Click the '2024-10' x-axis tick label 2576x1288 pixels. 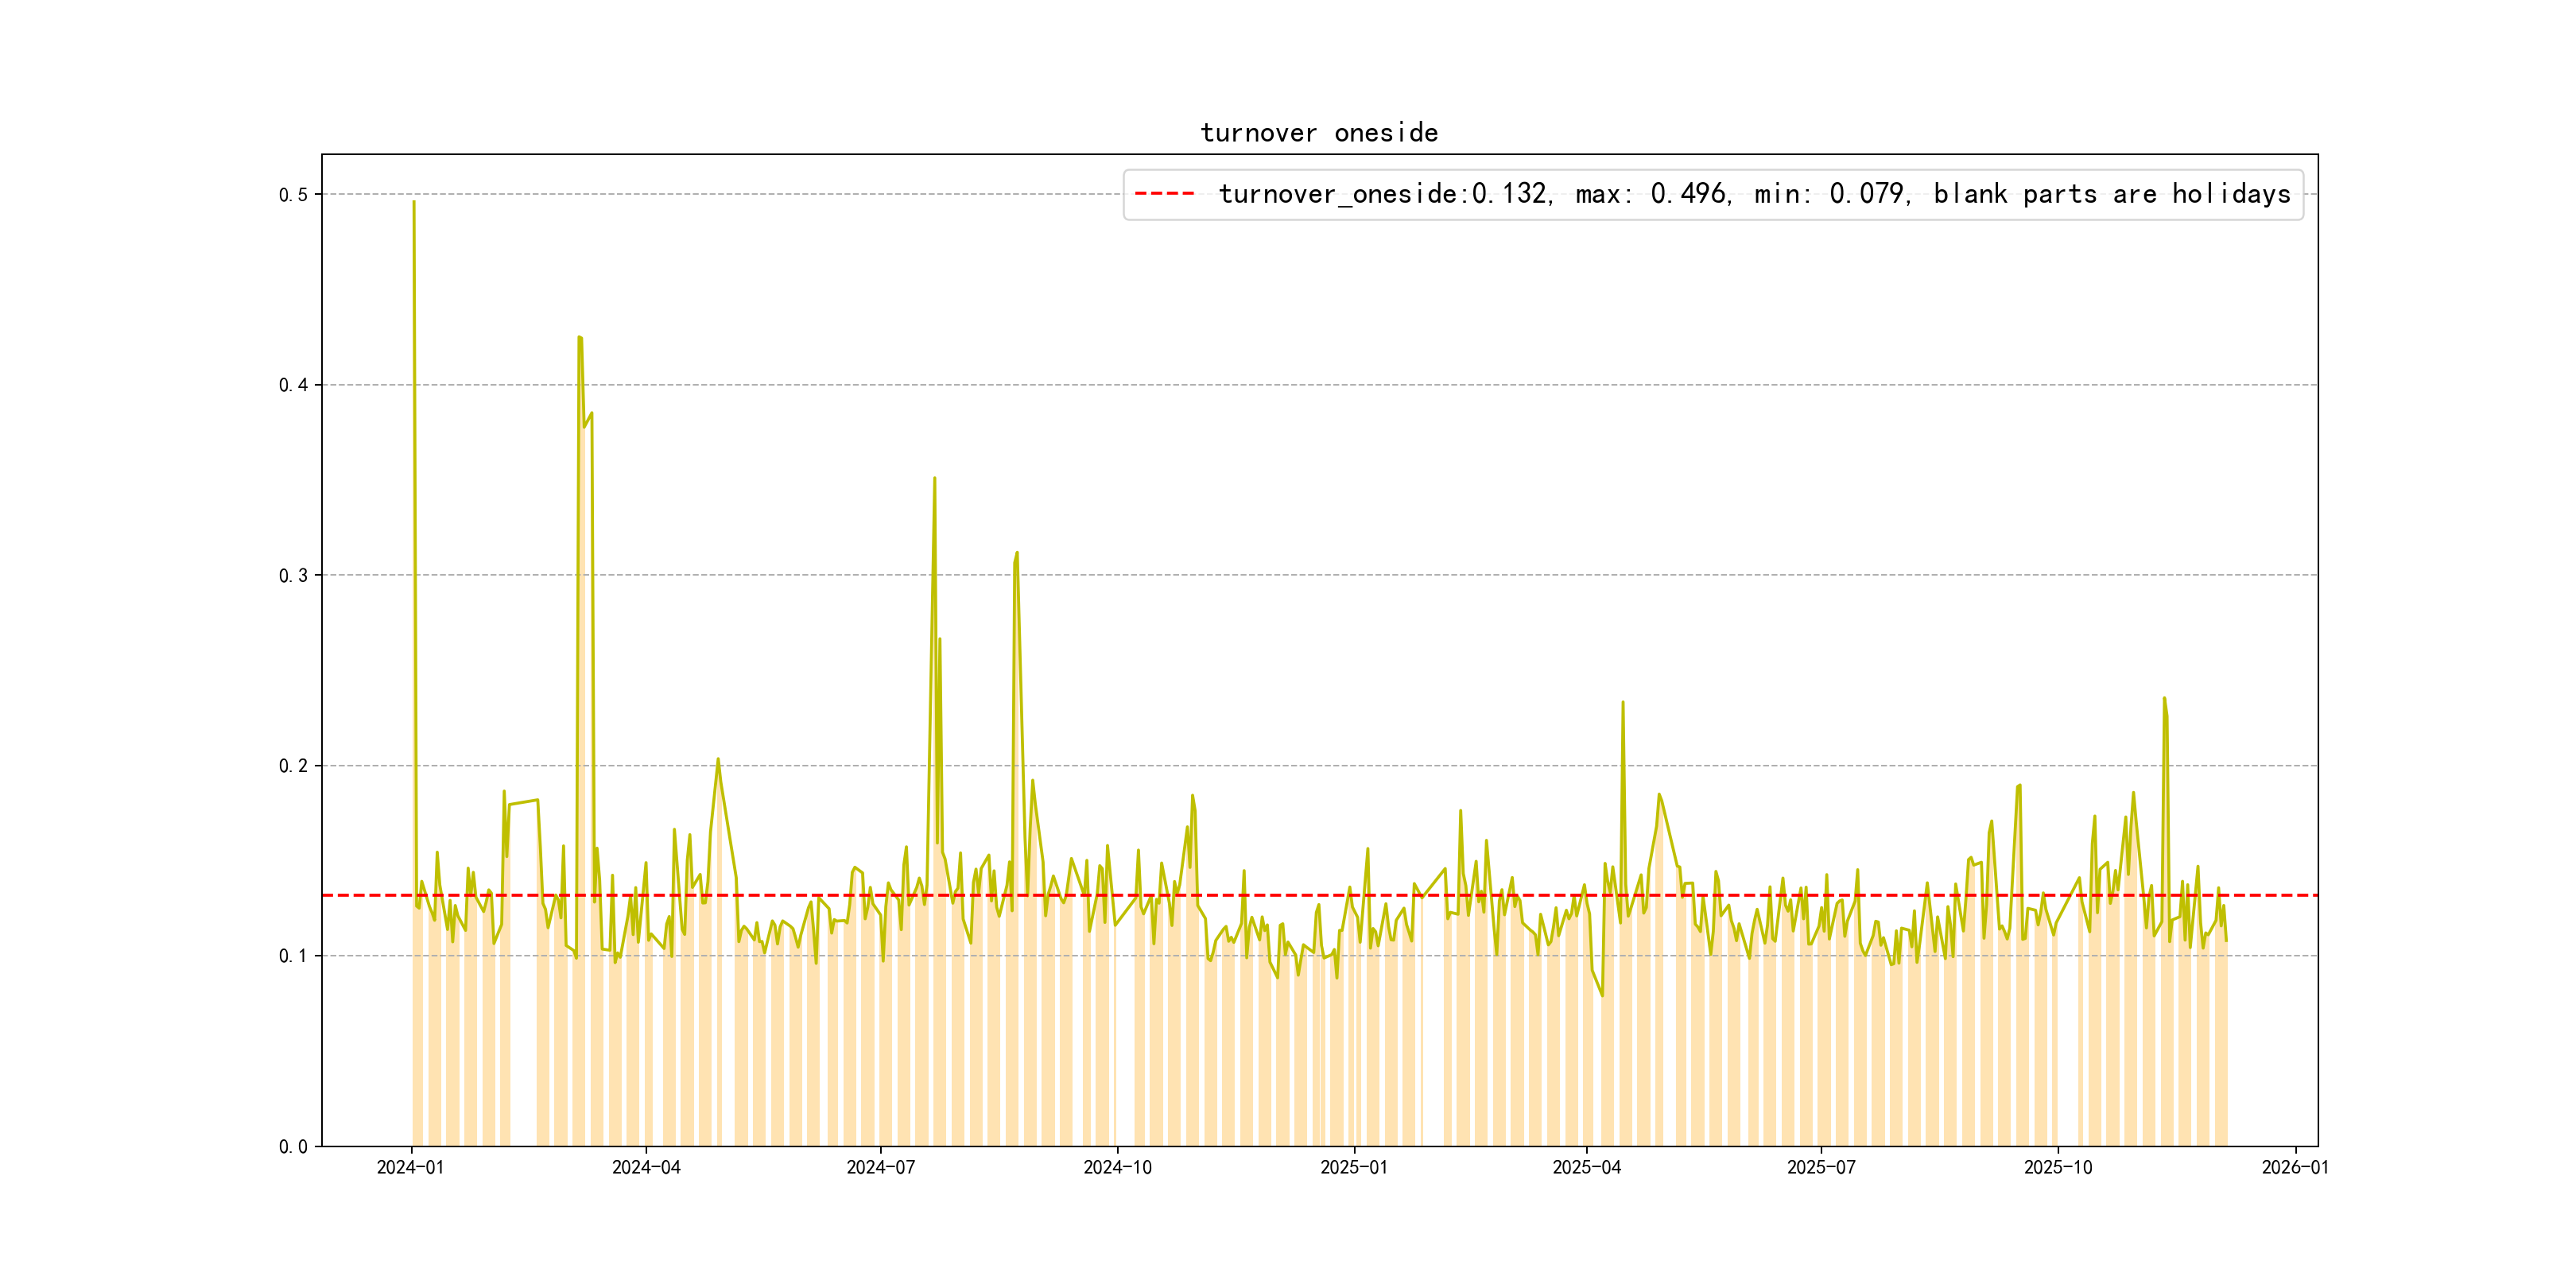(1117, 1167)
